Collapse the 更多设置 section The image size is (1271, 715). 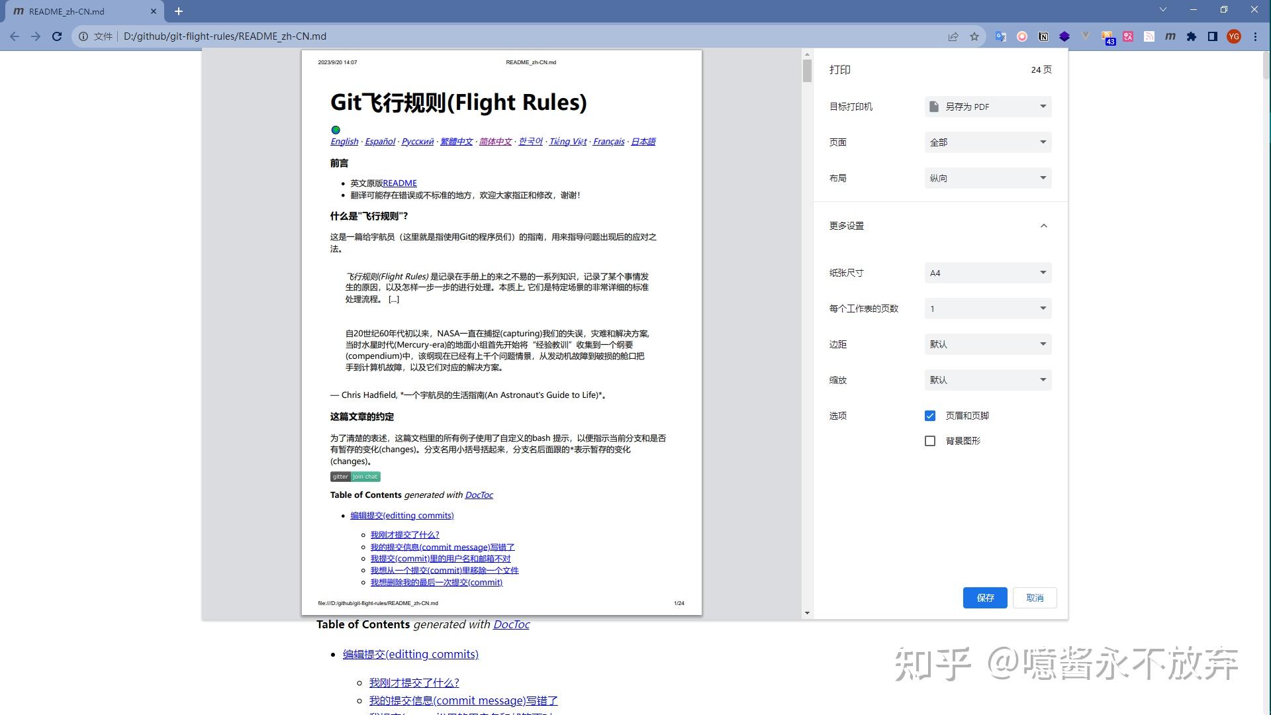click(1043, 226)
